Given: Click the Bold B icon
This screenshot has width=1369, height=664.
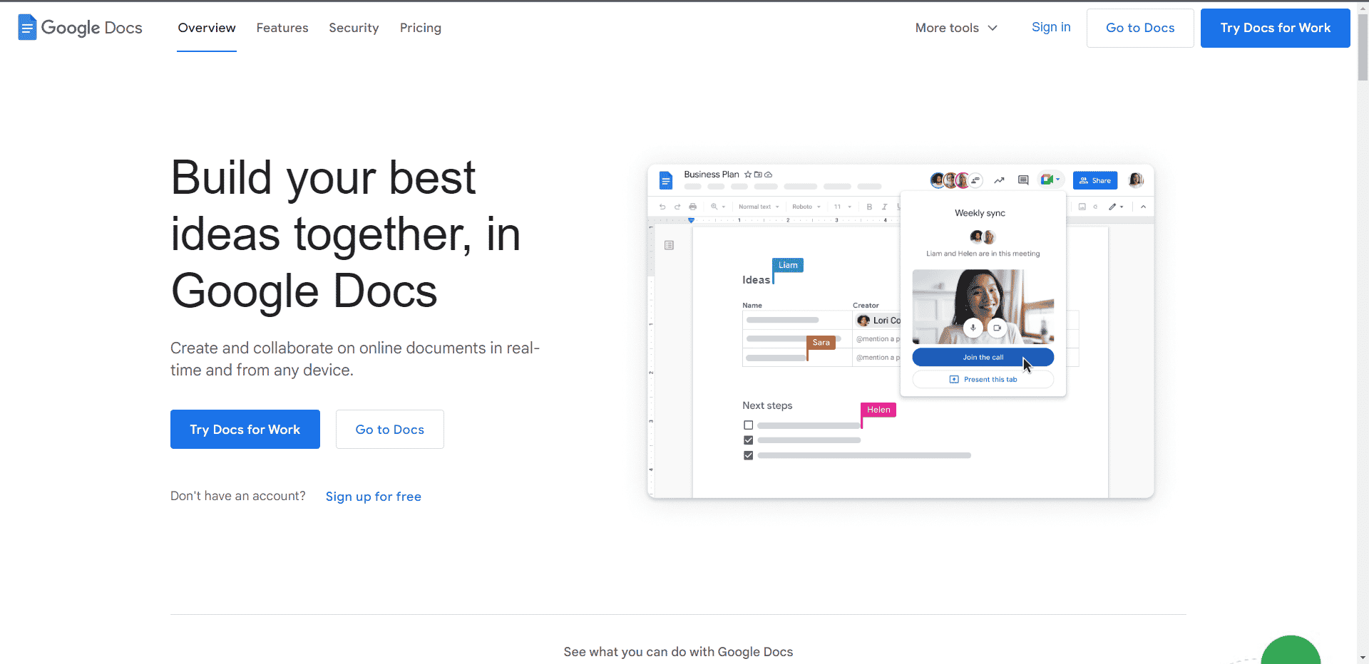Looking at the screenshot, I should tap(869, 207).
